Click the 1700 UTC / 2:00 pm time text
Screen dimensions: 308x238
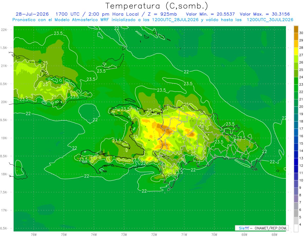[80, 14]
